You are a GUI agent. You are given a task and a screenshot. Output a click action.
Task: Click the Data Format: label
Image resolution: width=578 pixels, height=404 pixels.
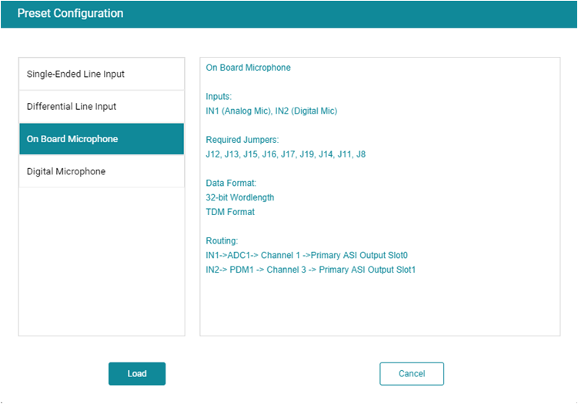(x=231, y=184)
